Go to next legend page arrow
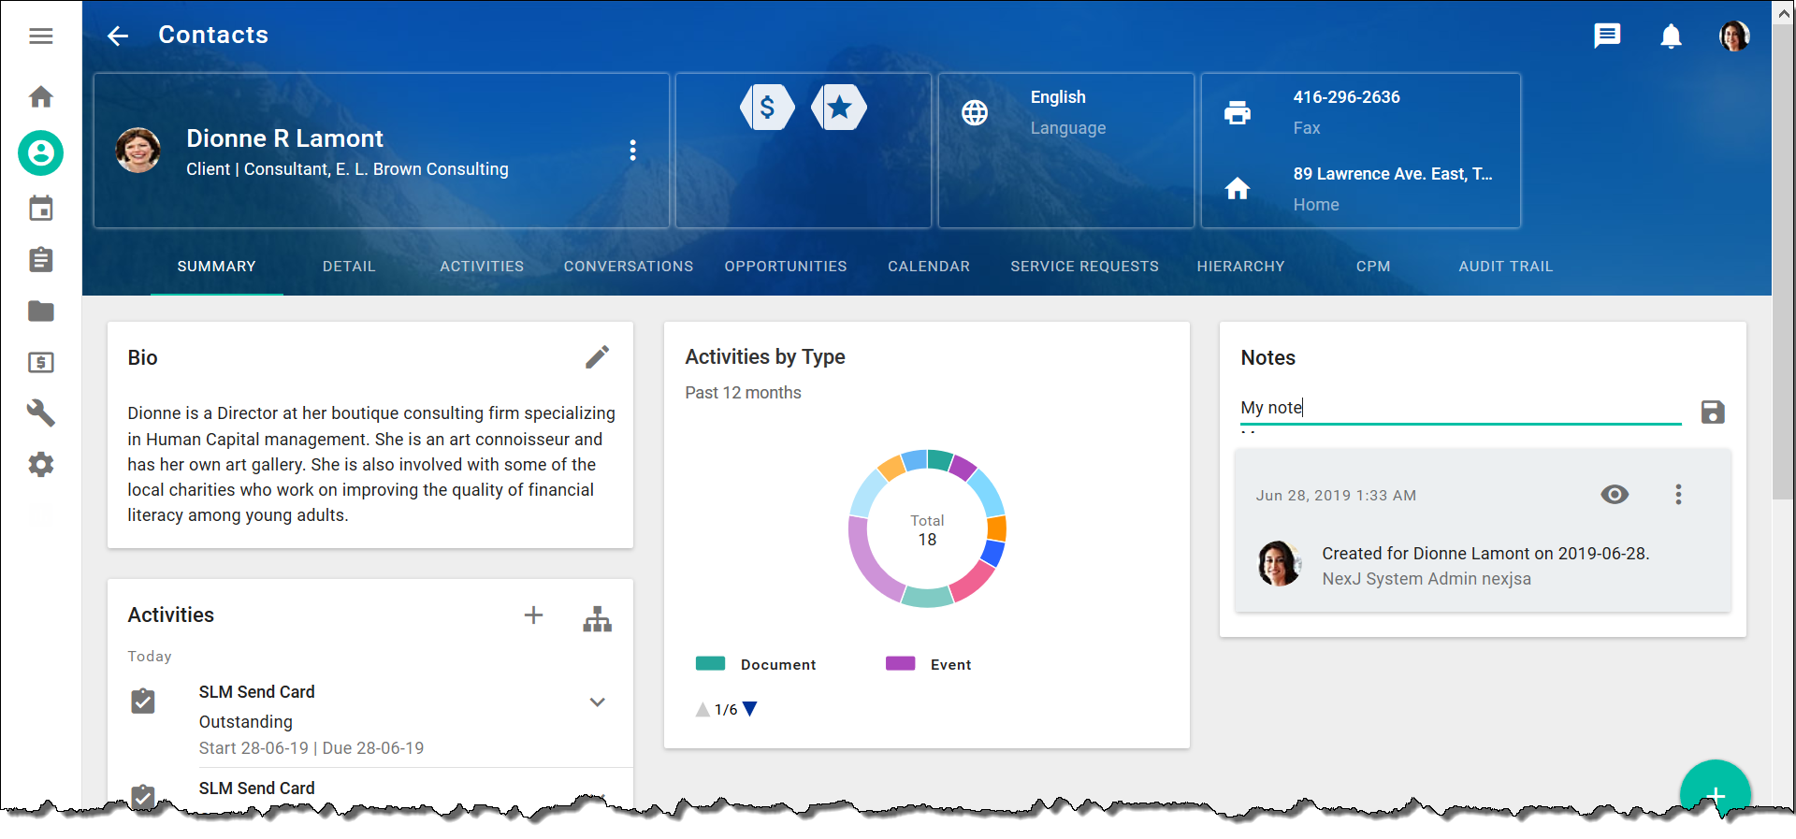 click(750, 709)
